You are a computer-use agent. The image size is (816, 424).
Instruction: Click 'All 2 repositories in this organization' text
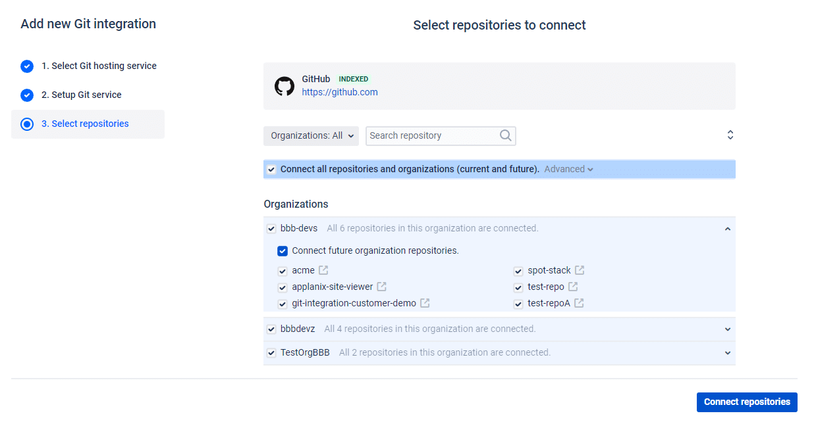pos(445,352)
